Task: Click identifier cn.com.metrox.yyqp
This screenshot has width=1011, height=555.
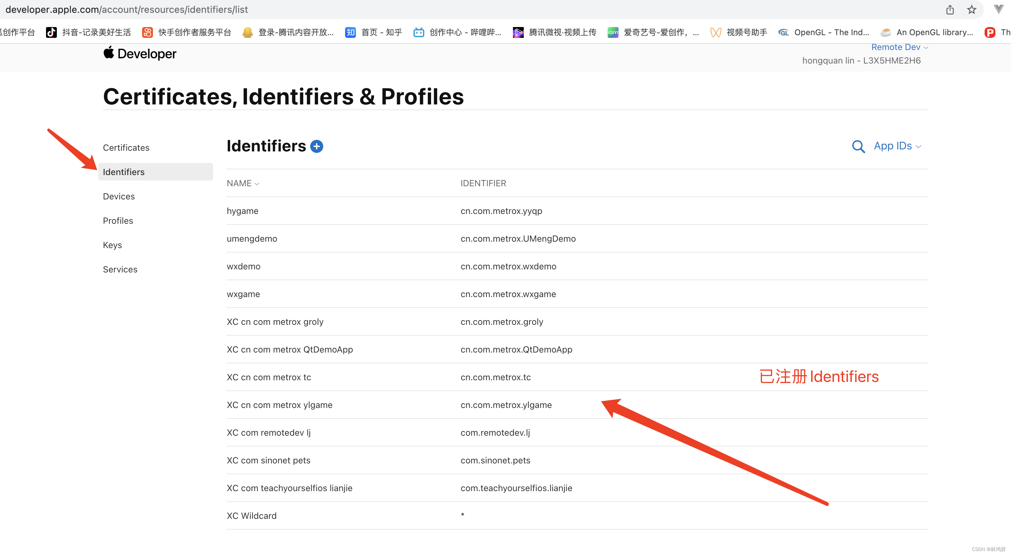Action: pyautogui.click(x=501, y=211)
